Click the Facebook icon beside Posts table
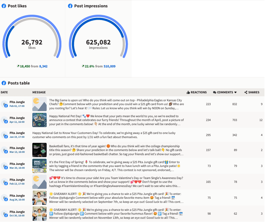This screenshot has width=268, height=222. click(x=4, y=83)
